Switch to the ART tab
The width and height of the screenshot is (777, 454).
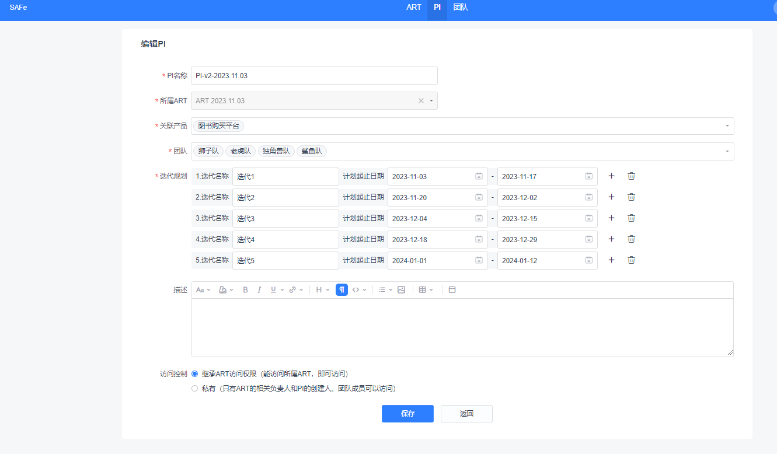coord(413,8)
